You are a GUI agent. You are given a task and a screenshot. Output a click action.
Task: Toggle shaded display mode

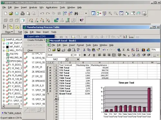(x=23, y=20)
